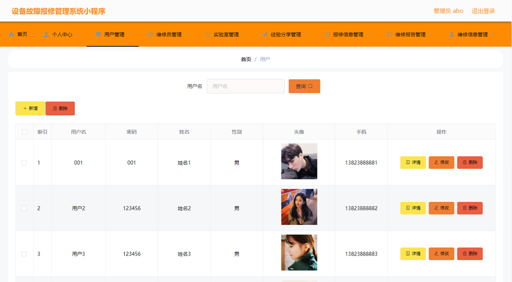The width and height of the screenshot is (512, 282).
Task: Click the monitor icon beside 用户管理
Action: (98, 35)
